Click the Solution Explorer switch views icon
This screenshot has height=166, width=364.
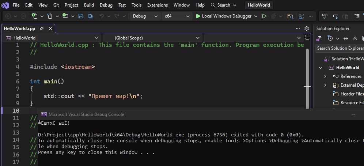[319, 38]
